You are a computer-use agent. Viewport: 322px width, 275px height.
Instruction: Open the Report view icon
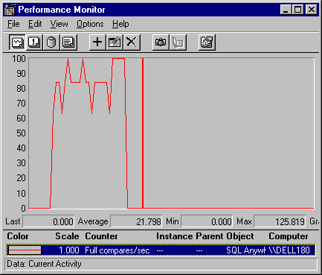click(68, 42)
